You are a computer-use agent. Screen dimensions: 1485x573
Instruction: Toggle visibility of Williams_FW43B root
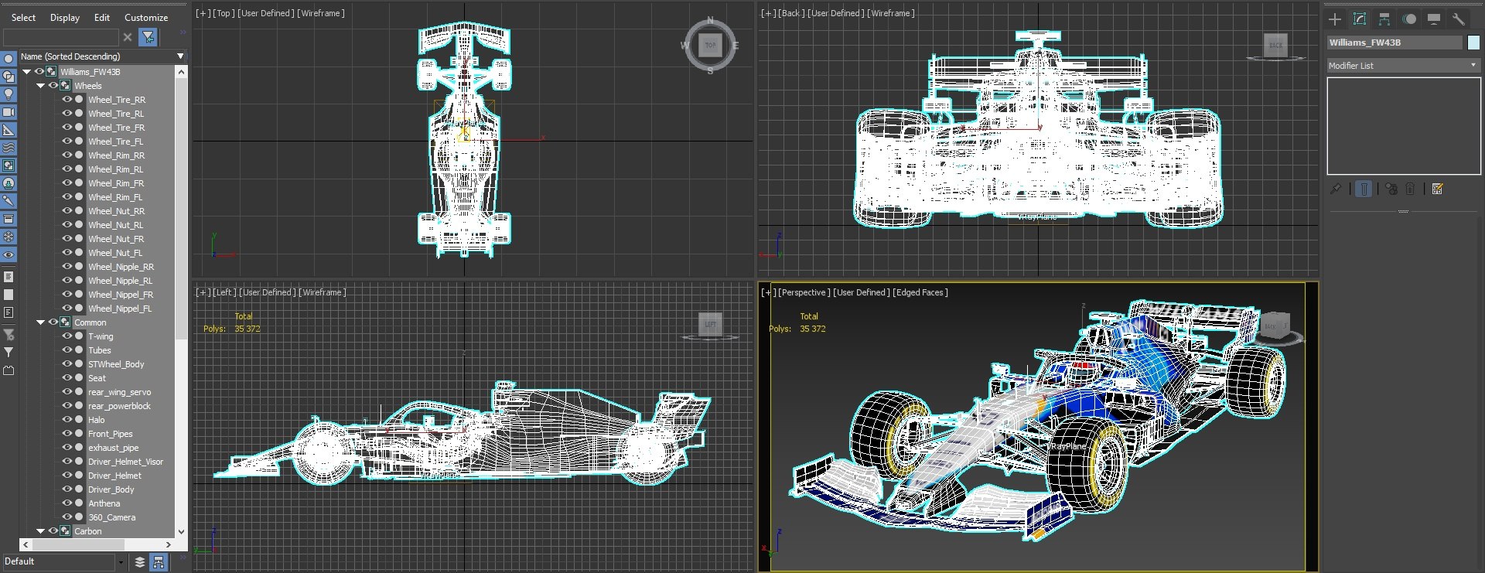pyautogui.click(x=39, y=72)
